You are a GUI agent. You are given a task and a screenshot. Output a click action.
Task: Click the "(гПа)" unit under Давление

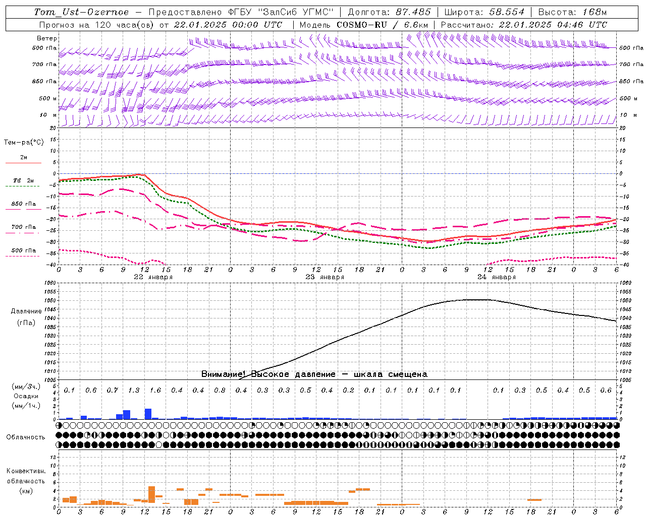point(26,323)
